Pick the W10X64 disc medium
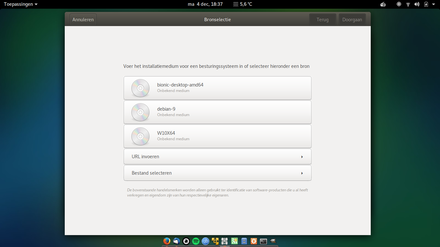This screenshot has width=440, height=247. 217,136
